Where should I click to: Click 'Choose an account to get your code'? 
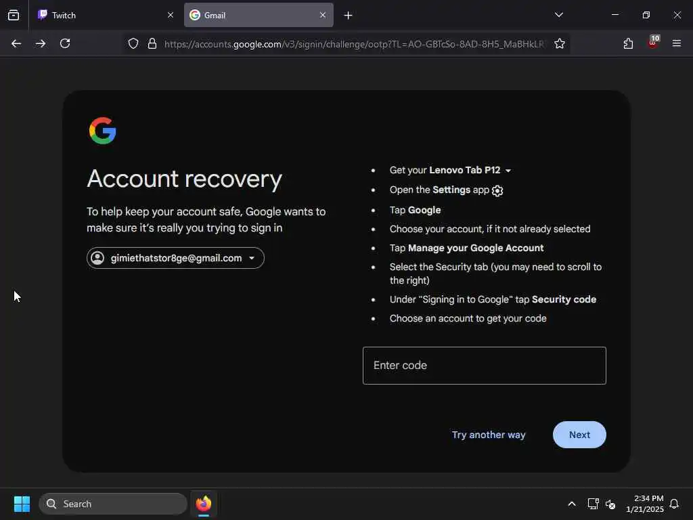[468, 318]
